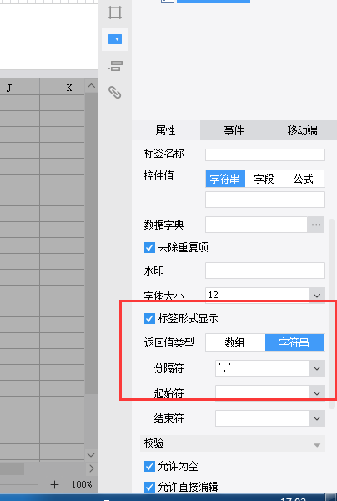Screen dimensions: 337x501
Task: Click the vertical scrollbar thumb in spreadsheet
Action: pyautogui.click(x=91, y=243)
